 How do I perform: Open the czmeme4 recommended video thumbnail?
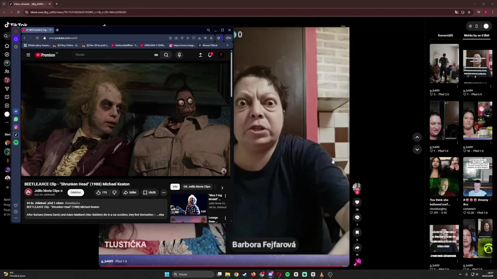coord(478,177)
